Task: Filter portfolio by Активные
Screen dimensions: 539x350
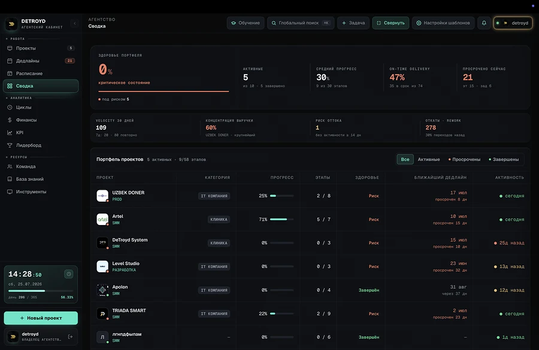Action: [429, 159]
